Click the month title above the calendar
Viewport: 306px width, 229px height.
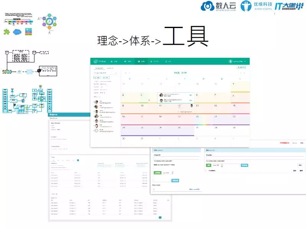(x=180, y=73)
